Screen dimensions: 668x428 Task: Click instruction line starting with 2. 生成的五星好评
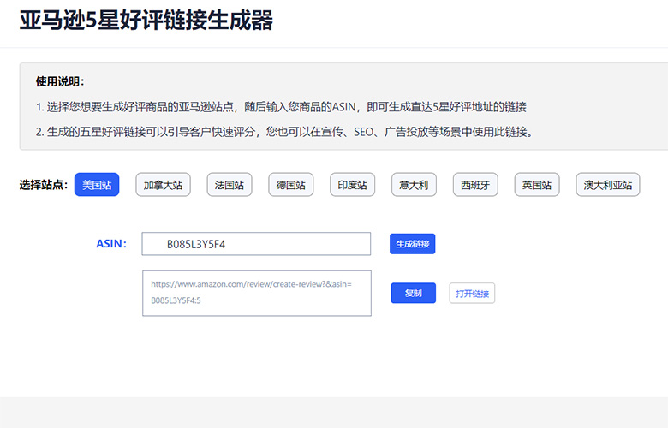(284, 132)
